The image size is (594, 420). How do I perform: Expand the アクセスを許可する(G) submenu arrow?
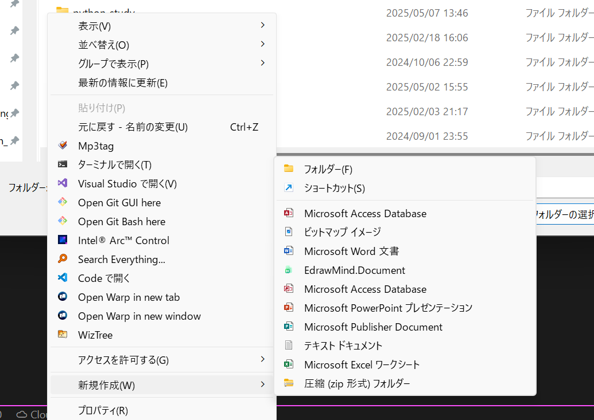click(x=263, y=359)
